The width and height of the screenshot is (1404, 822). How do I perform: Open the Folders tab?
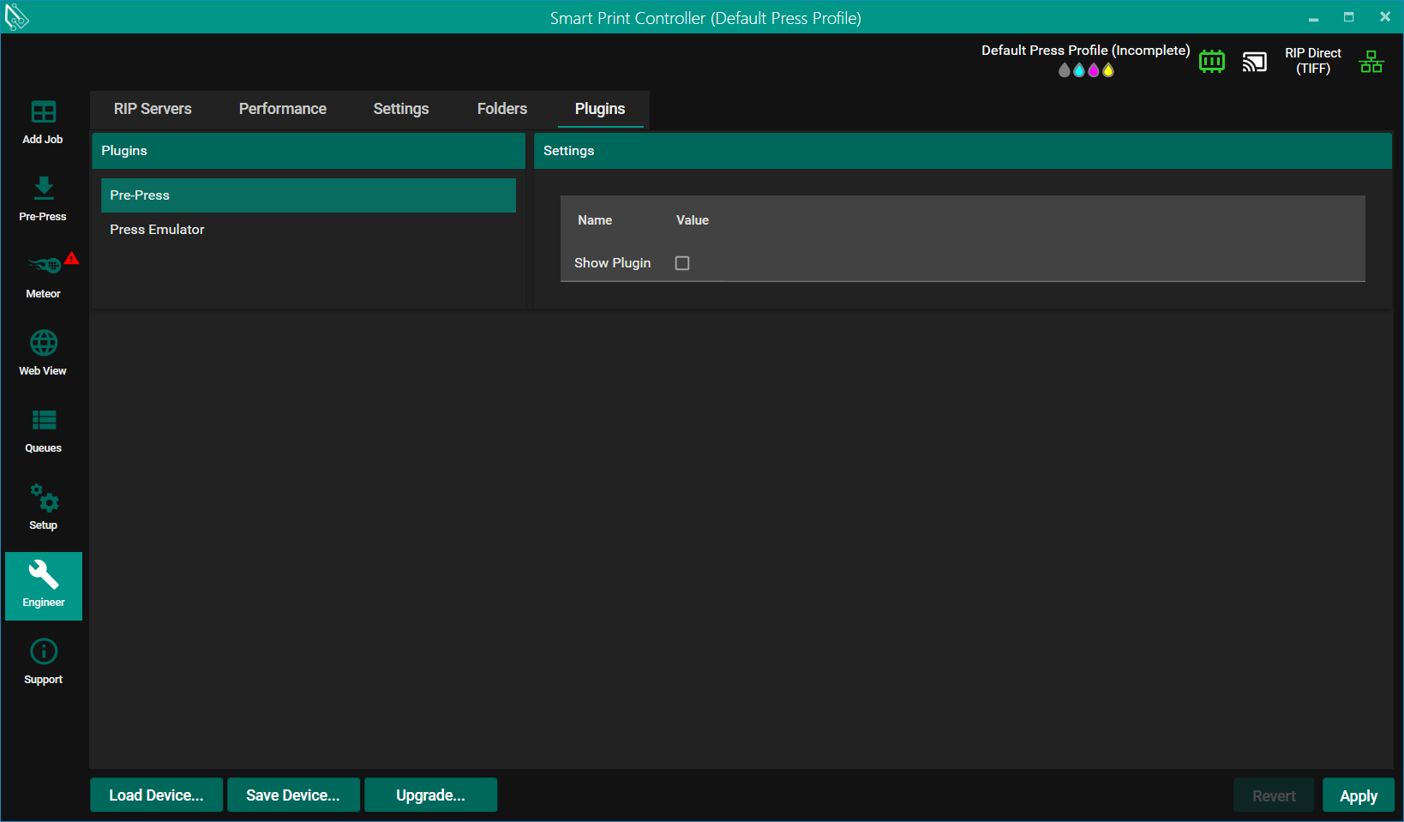pyautogui.click(x=501, y=109)
